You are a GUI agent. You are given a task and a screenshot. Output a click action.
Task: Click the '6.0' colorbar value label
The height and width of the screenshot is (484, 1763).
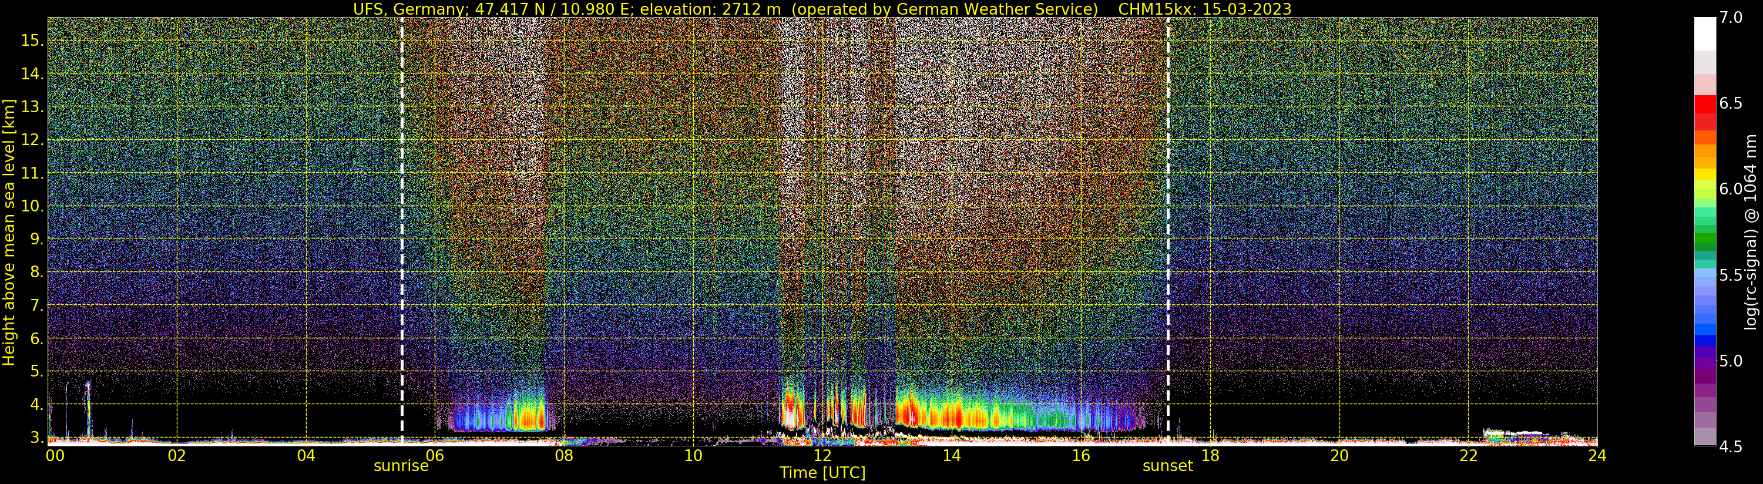pos(1731,189)
